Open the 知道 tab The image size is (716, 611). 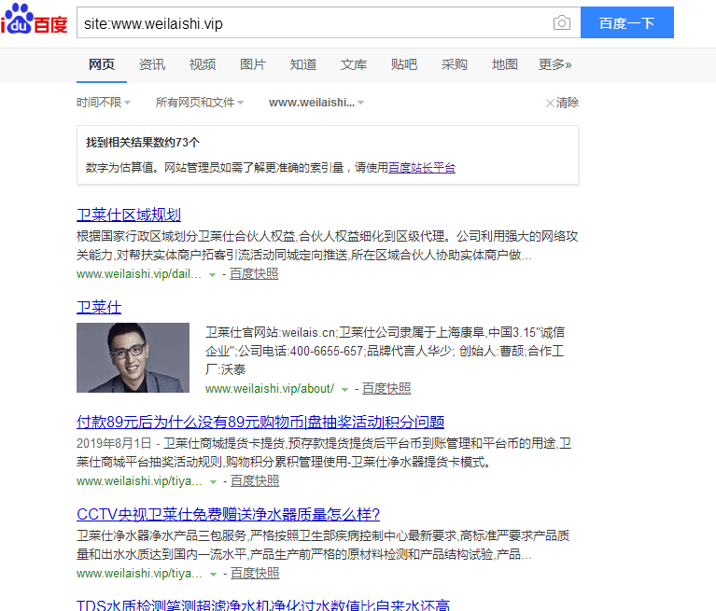tap(303, 64)
